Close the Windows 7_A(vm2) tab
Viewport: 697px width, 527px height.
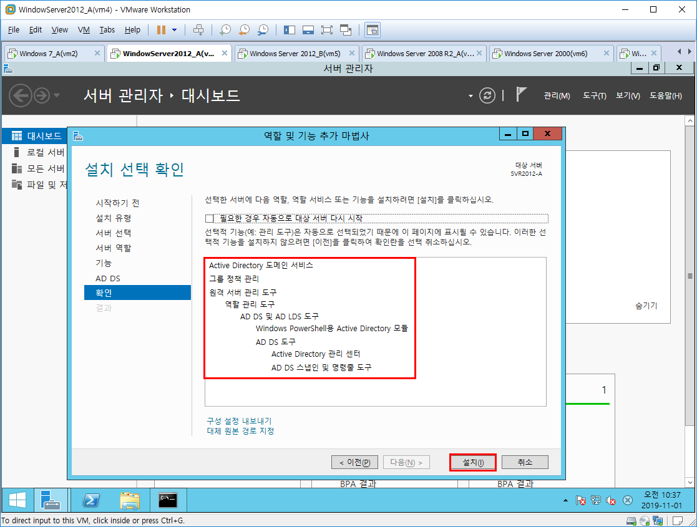click(x=97, y=53)
